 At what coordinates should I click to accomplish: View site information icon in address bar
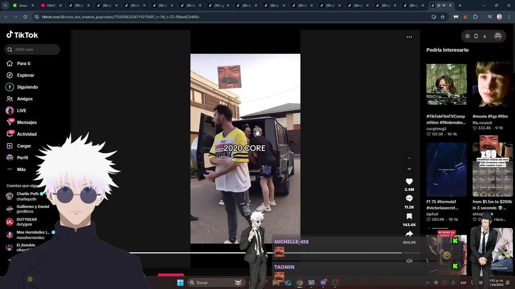coord(37,17)
